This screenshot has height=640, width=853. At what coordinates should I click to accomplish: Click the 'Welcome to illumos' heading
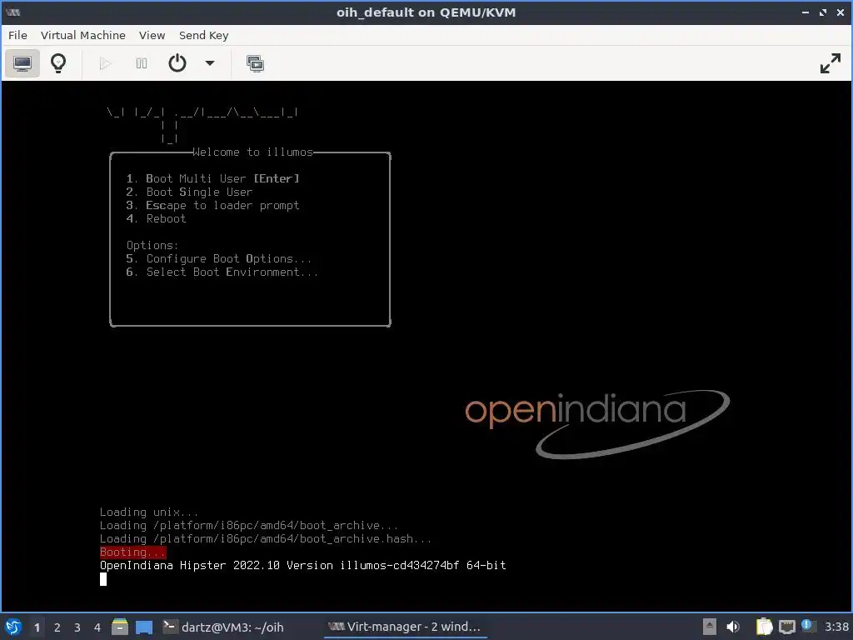(x=253, y=152)
